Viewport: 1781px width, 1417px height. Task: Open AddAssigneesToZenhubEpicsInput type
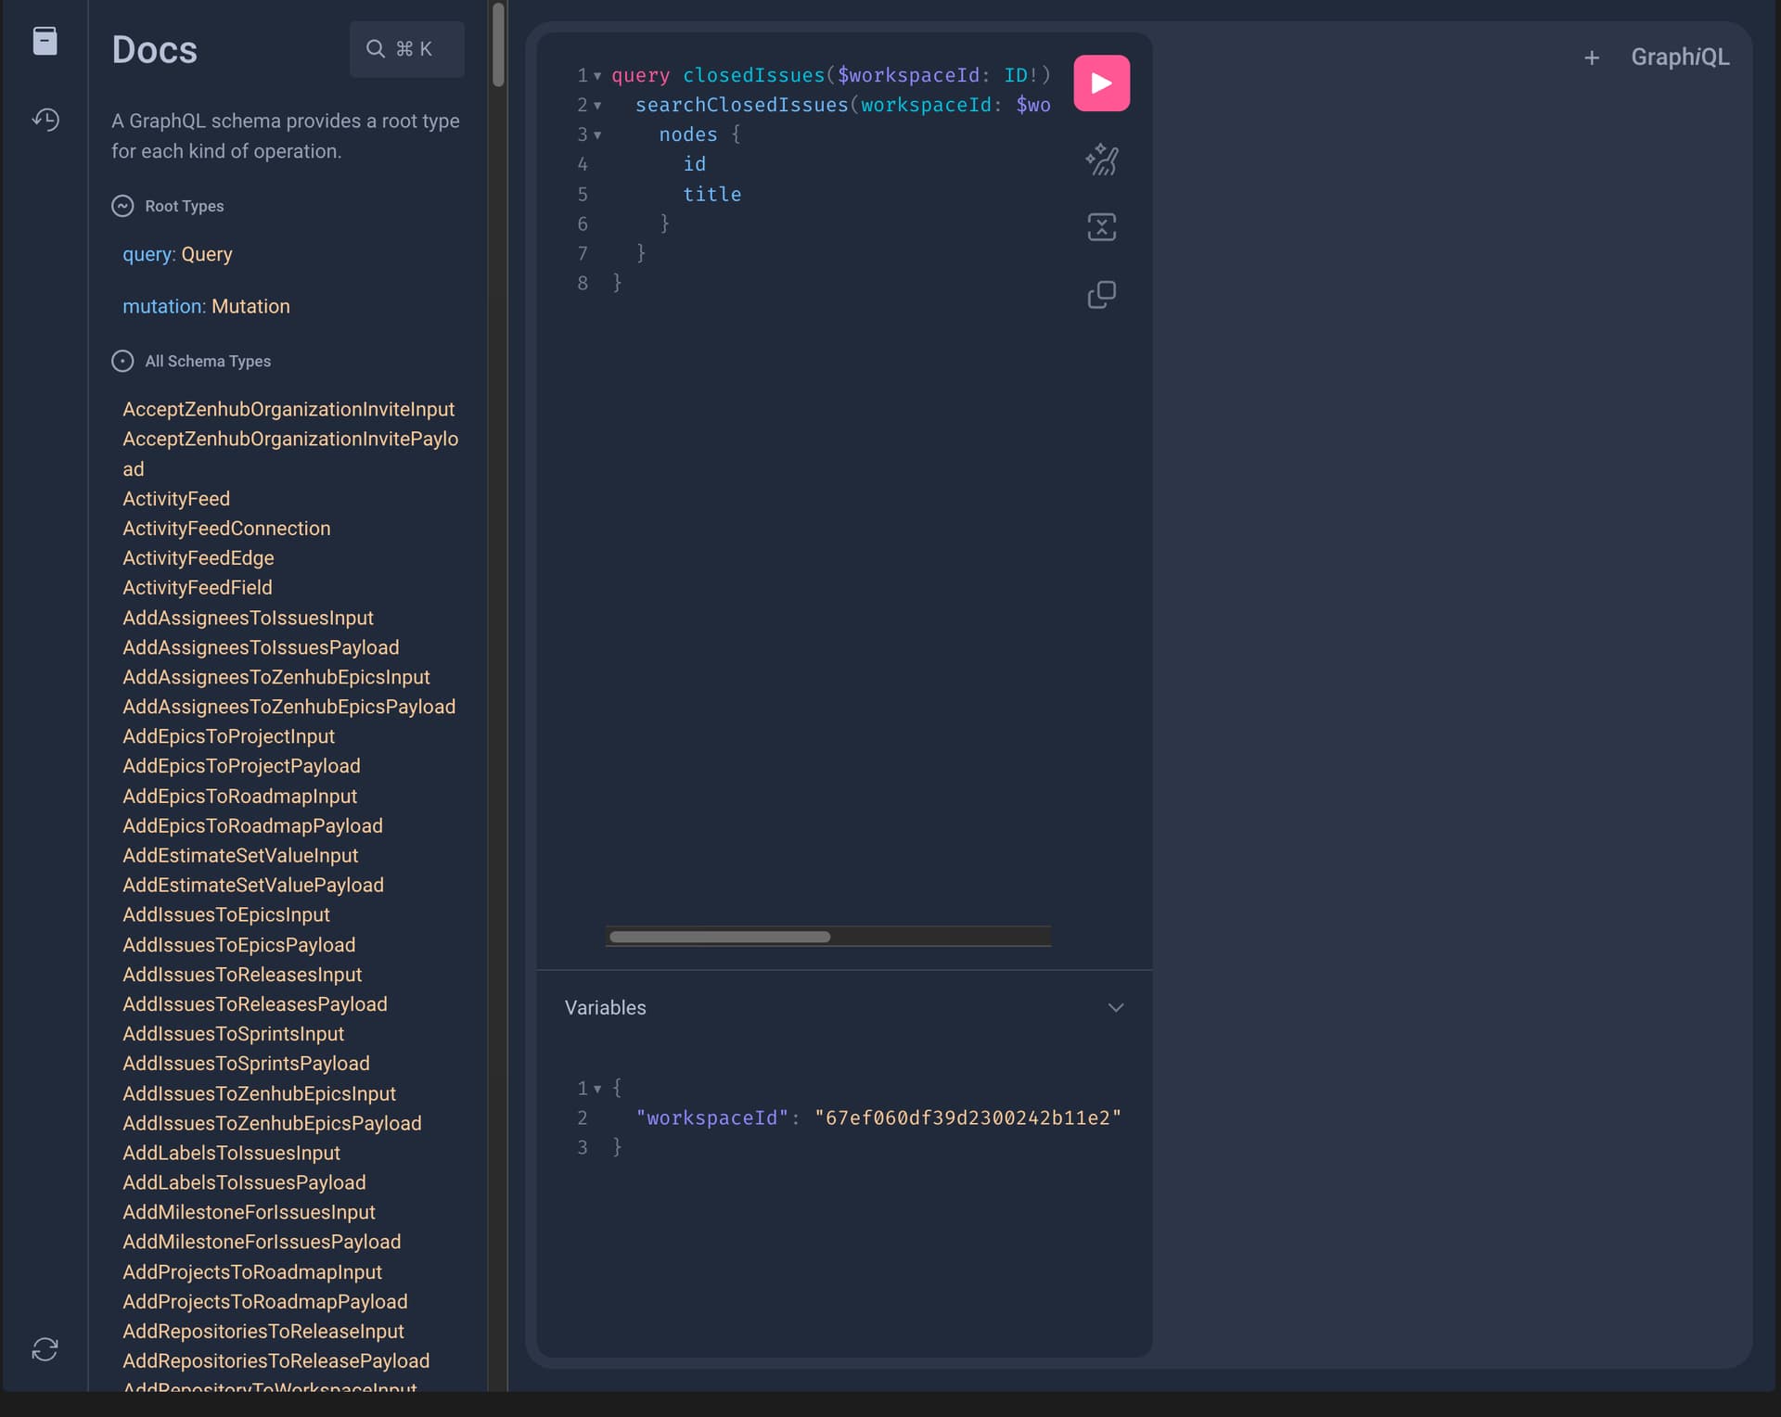276,677
